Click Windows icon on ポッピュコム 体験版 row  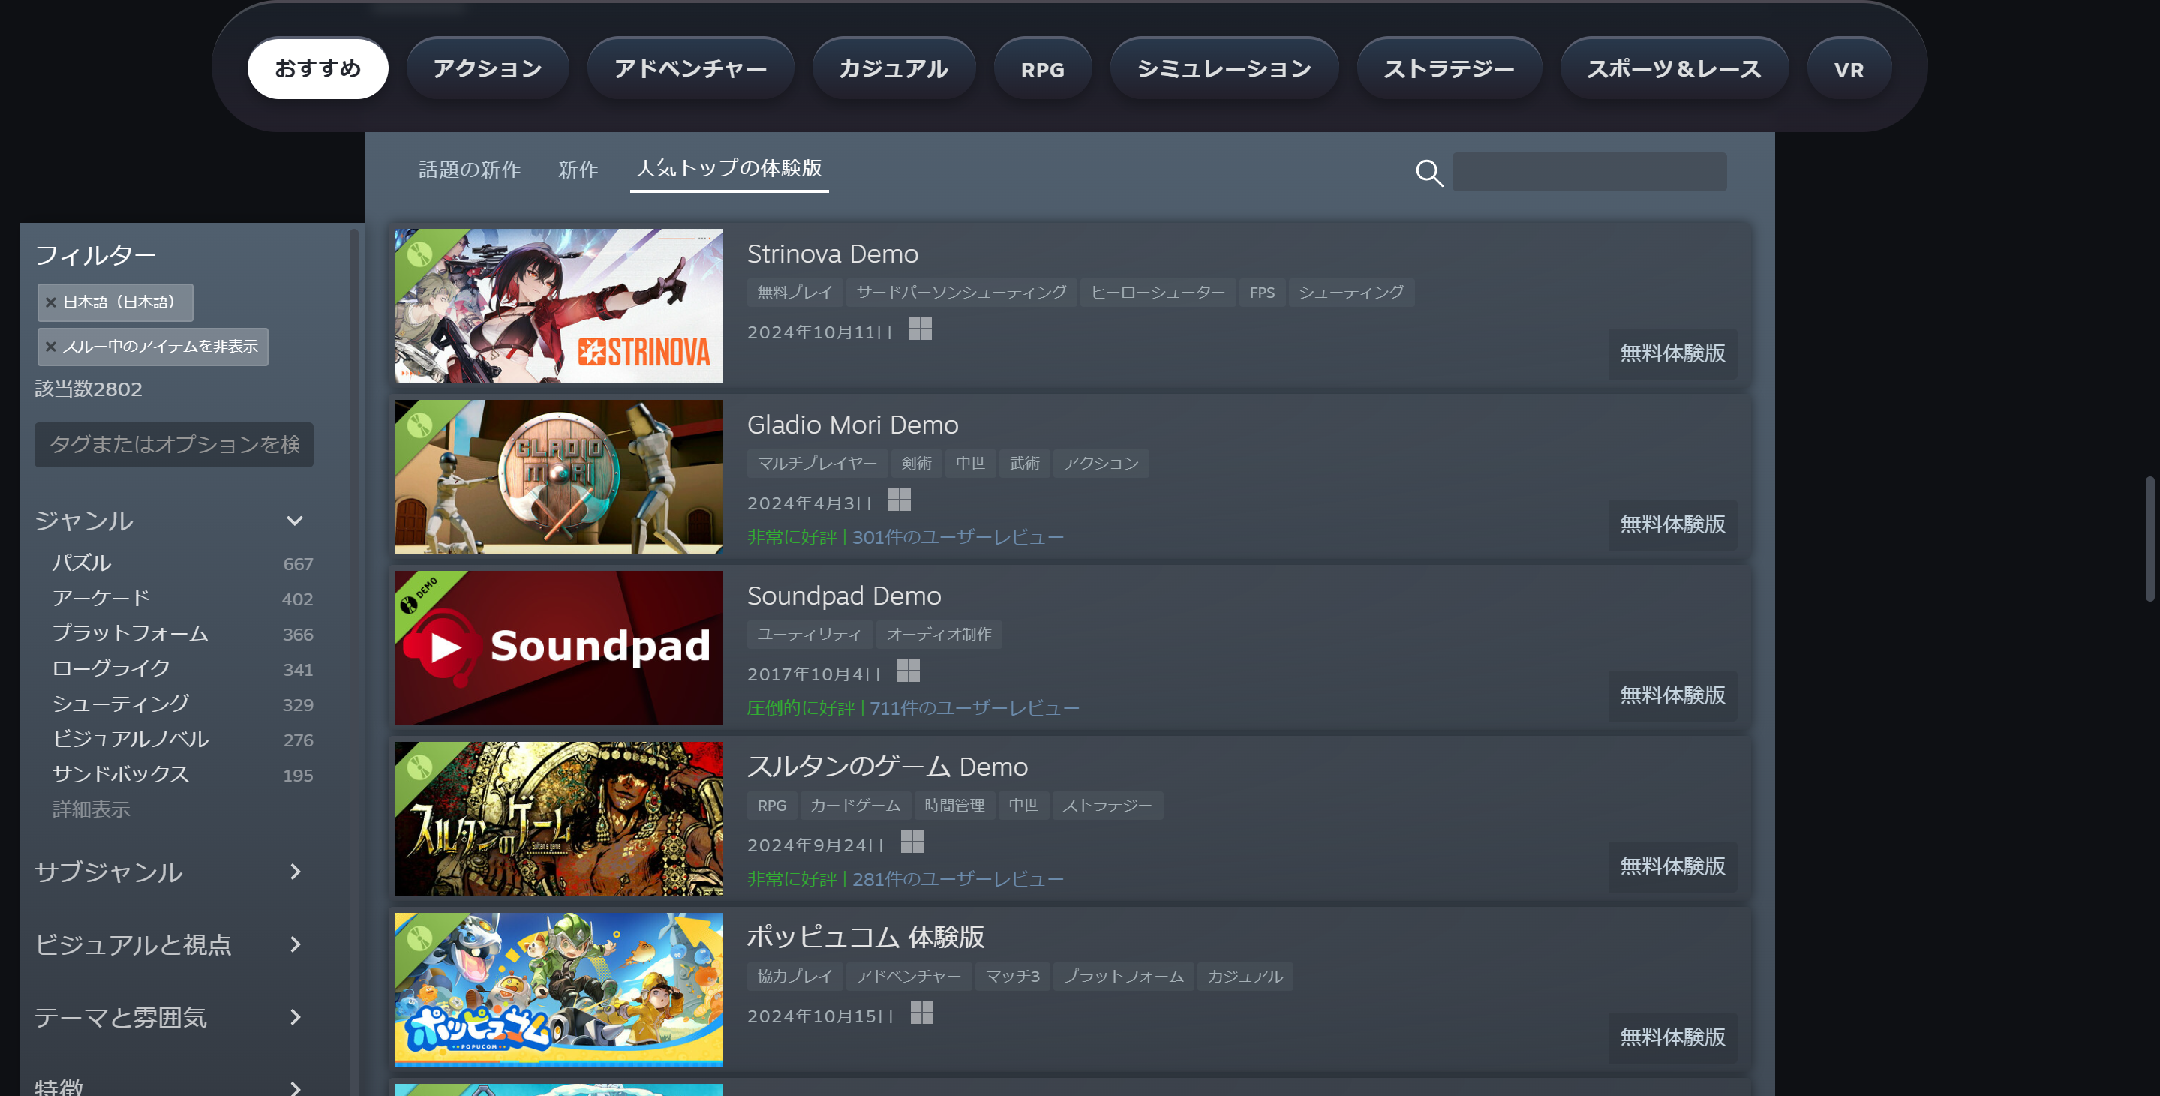[x=922, y=1013]
